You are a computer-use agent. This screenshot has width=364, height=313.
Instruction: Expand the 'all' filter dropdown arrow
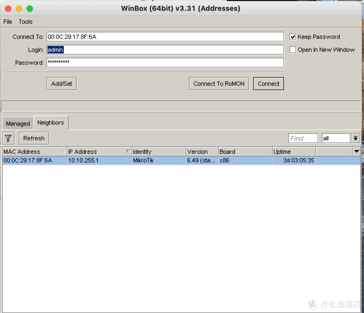click(356, 138)
